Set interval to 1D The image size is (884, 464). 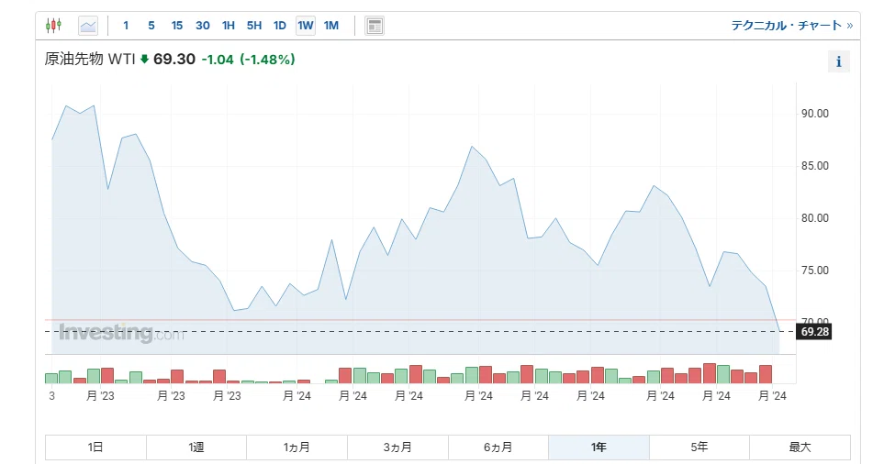pyautogui.click(x=280, y=26)
